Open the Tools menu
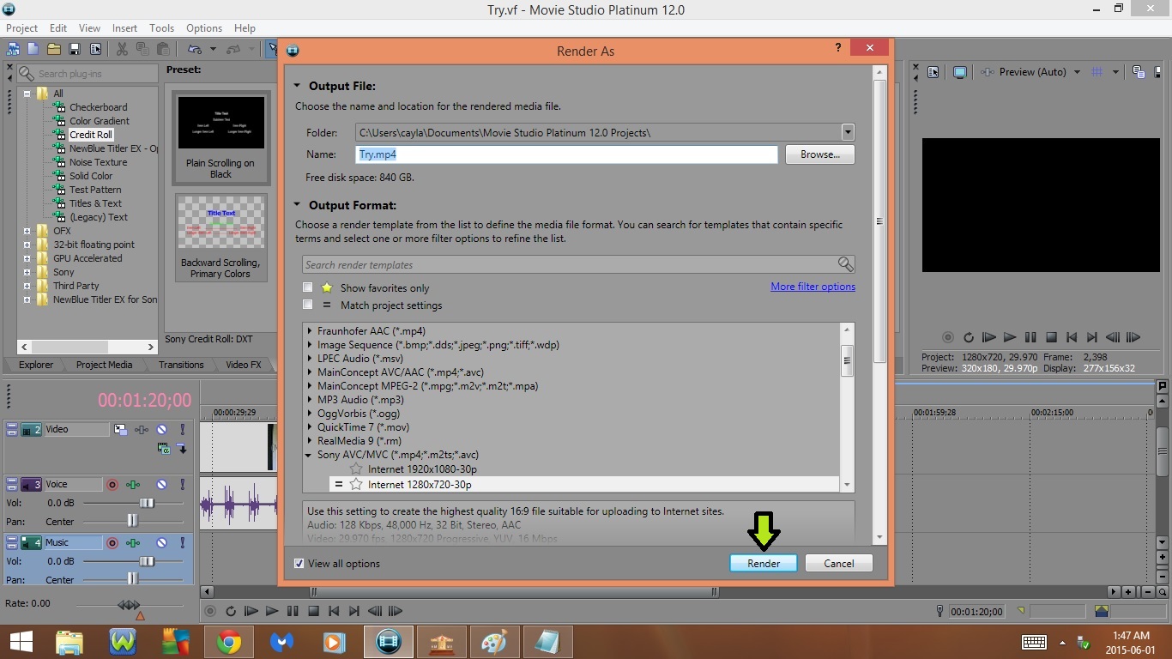 coord(161,28)
